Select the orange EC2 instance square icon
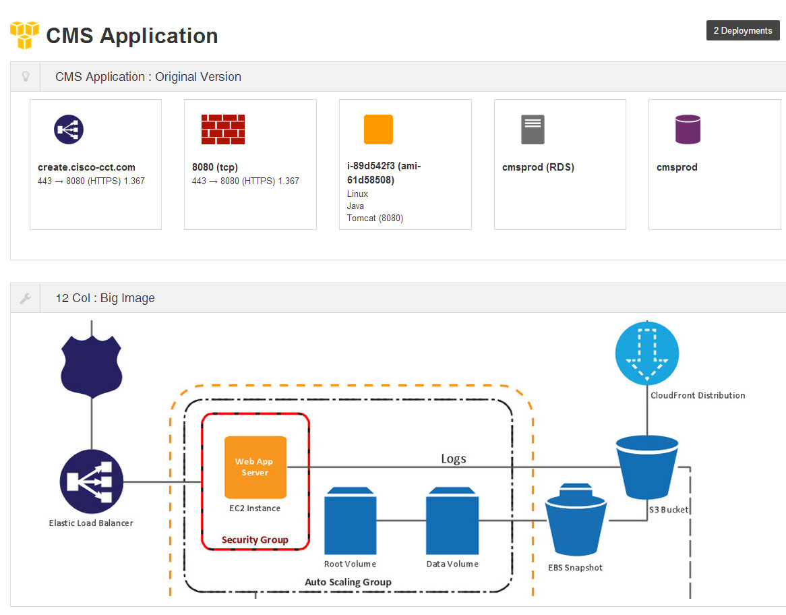This screenshot has height=615, width=786. pyautogui.click(x=378, y=129)
